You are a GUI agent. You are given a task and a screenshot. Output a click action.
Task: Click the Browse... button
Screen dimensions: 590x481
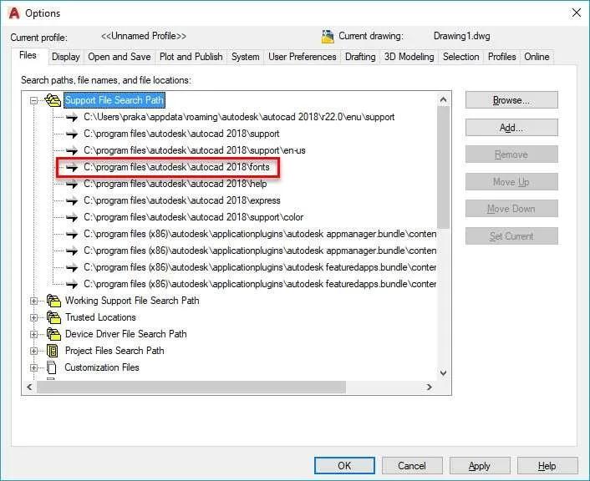[x=511, y=100]
